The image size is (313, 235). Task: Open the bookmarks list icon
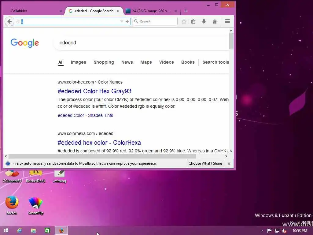pos(193,21)
